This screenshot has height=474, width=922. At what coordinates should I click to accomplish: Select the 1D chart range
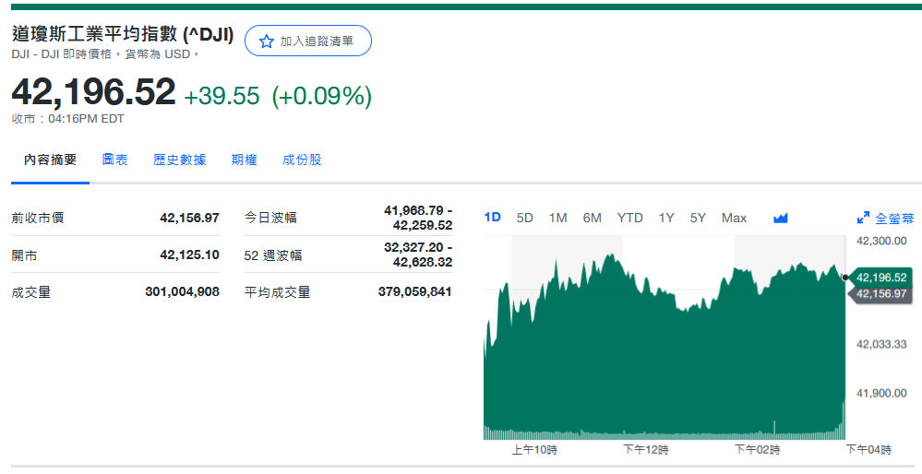493,218
